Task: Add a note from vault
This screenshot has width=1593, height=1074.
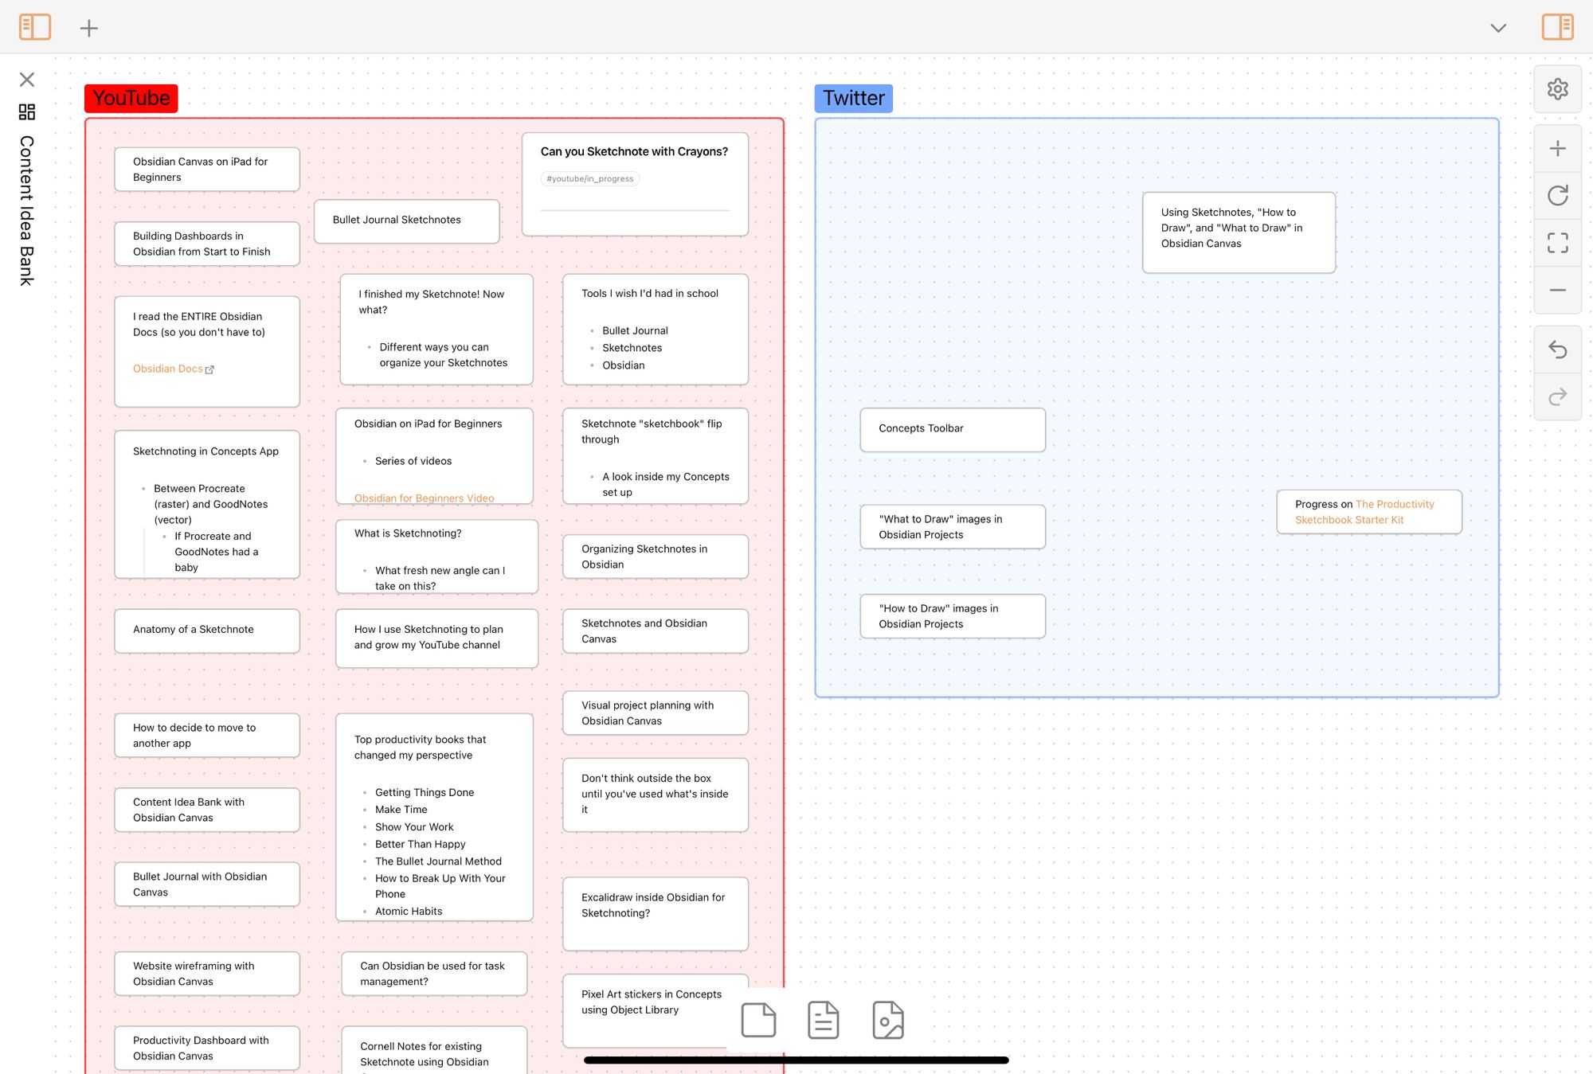Action: coord(823,1020)
